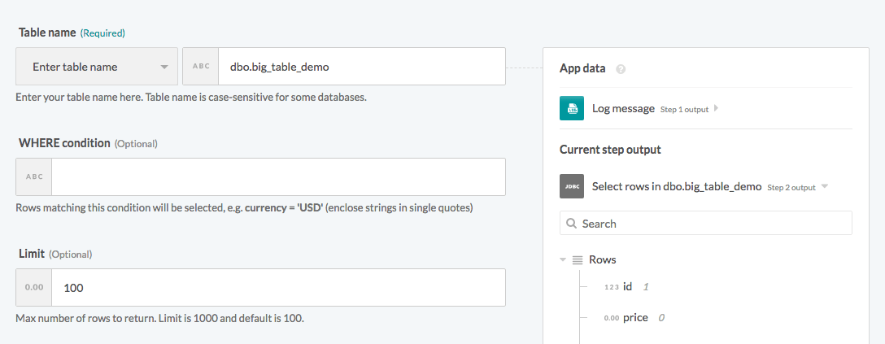Click the help icon next to App data
Screen dimensions: 885x344
[x=621, y=69]
